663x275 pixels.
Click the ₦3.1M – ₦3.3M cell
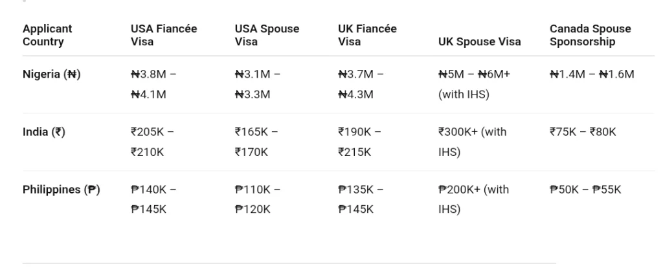[x=257, y=84]
